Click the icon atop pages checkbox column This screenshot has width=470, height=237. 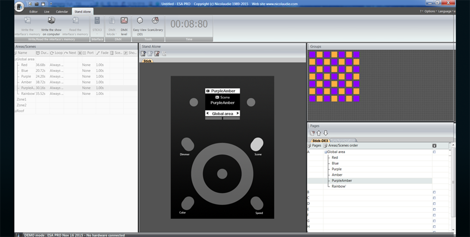point(434,145)
